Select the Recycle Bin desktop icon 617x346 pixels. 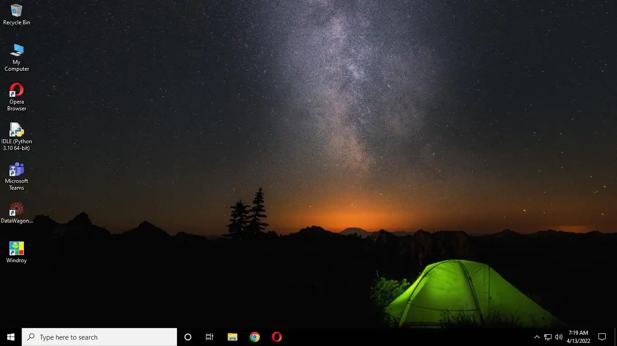pyautogui.click(x=17, y=15)
